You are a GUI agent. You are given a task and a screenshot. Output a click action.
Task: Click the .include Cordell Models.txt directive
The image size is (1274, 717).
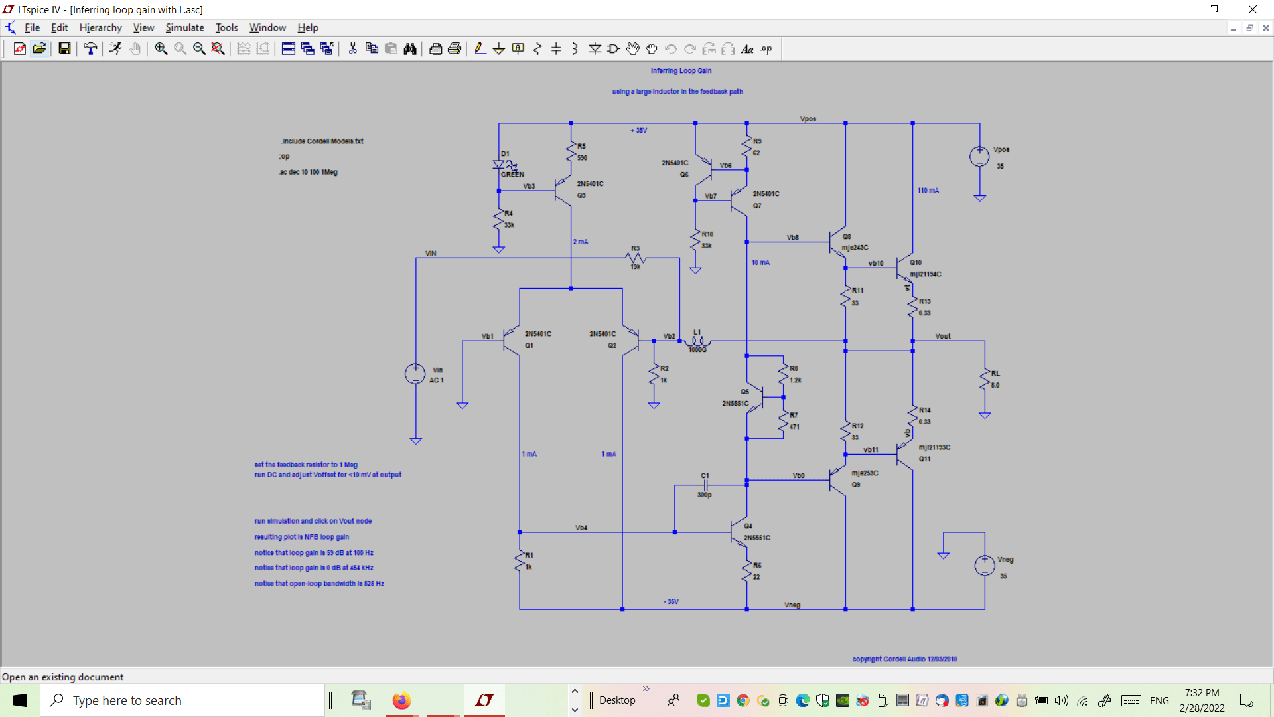pos(322,141)
